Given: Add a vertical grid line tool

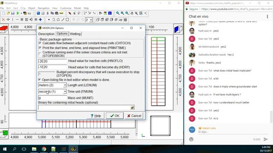Looking at the screenshot, I should [12, 20].
